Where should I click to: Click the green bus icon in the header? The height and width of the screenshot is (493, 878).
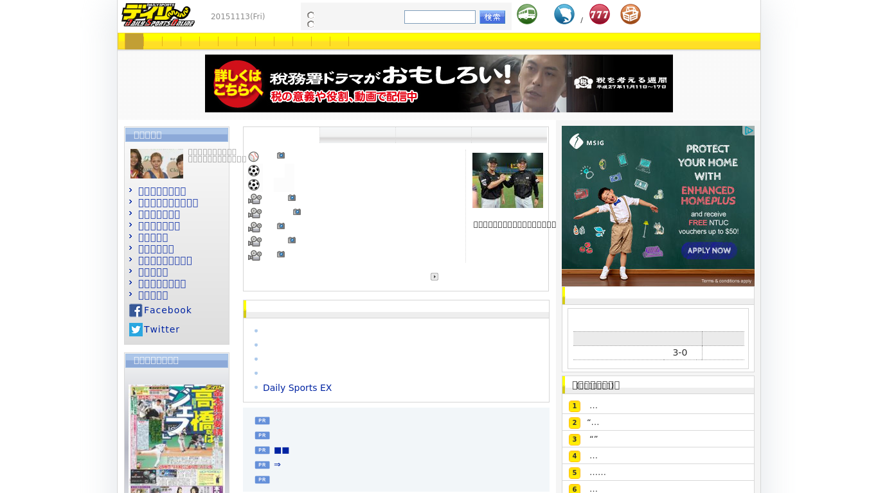click(526, 13)
